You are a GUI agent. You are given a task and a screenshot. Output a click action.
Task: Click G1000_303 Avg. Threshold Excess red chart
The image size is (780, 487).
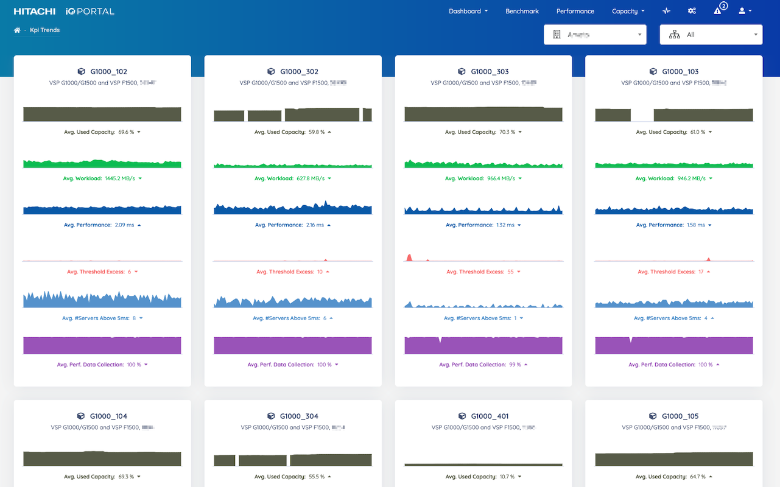click(483, 258)
